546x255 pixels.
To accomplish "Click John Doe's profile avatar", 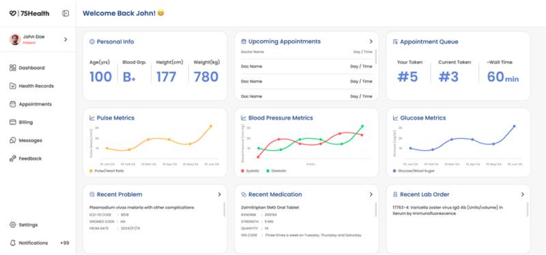I will pos(15,39).
